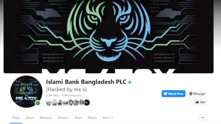Click the 3.9M likes link
The image size is (221, 124).
[52, 96]
